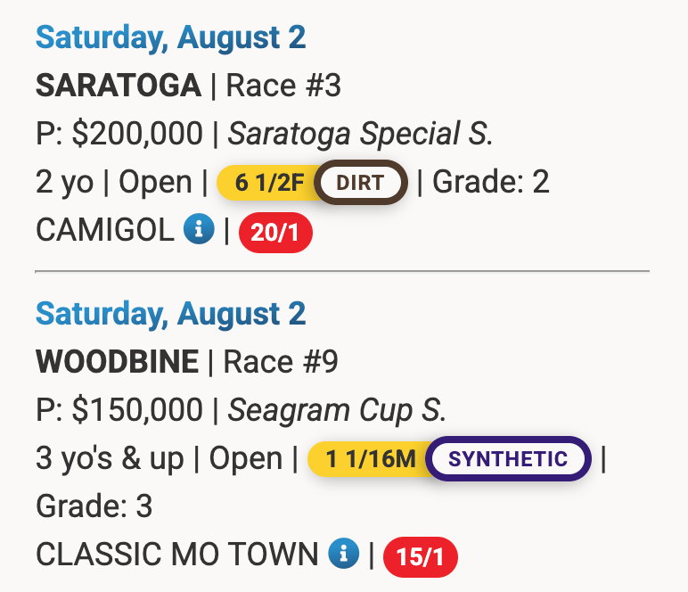The image size is (688, 592).
Task: Open the Saturday, August 2 heading above WOODBINE
Action: point(170,314)
